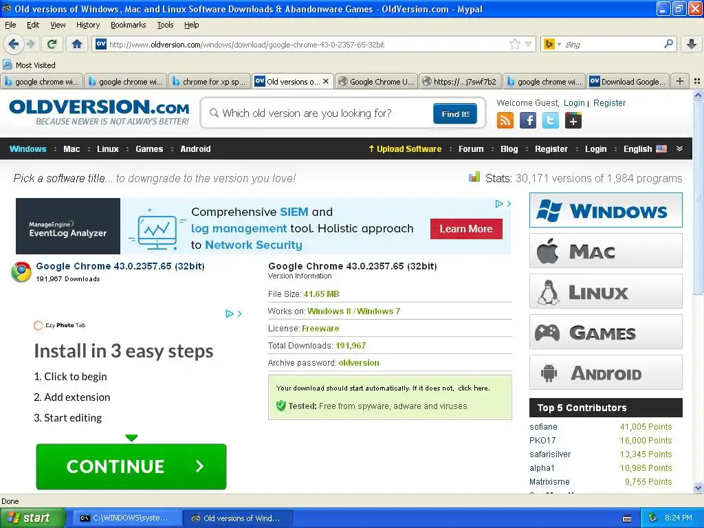Open the Android link in the nav bar
Viewport: 704px width, 528px height.
195,148
